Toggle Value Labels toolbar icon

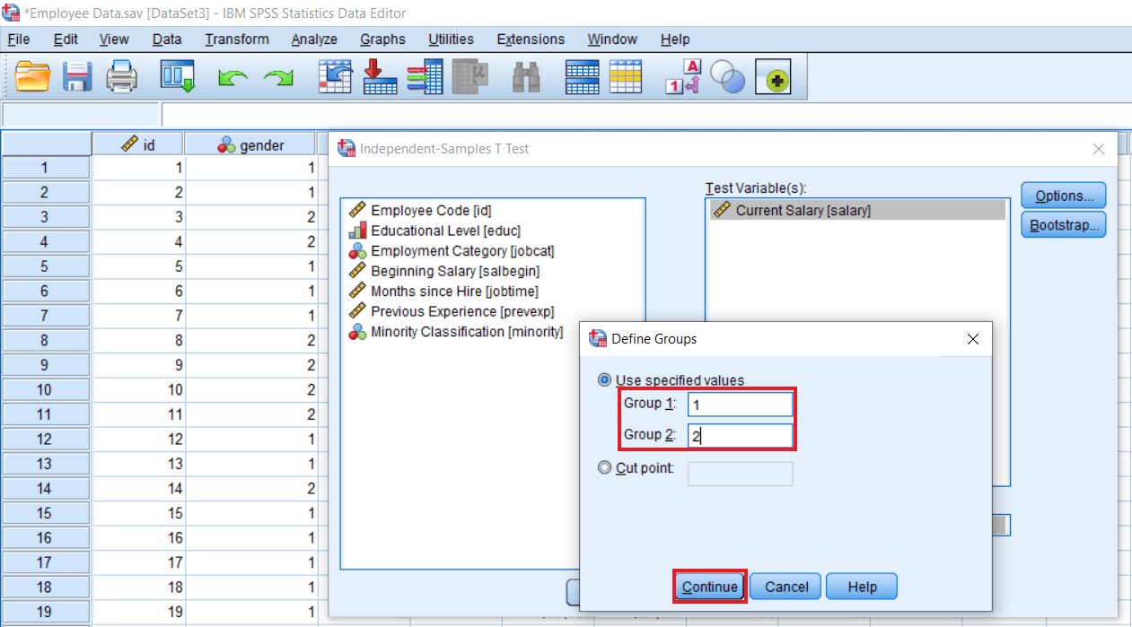[682, 78]
